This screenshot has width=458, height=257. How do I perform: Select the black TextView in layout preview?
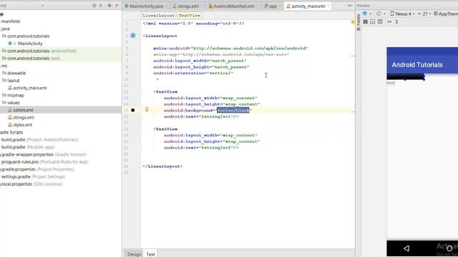point(406,77)
